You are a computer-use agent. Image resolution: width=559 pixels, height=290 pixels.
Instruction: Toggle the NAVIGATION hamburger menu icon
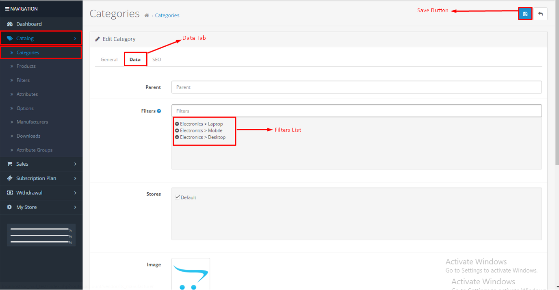[6, 8]
